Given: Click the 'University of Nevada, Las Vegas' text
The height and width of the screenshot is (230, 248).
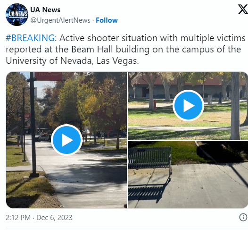Looking at the screenshot, I should click(x=72, y=60).
